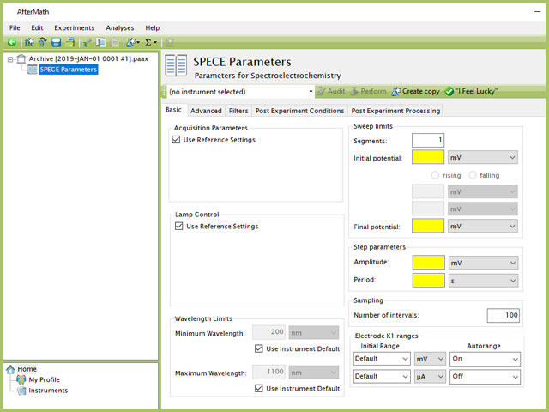Open the second Initial Range Default dropdown
This screenshot has width=549, height=412.
pyautogui.click(x=382, y=376)
